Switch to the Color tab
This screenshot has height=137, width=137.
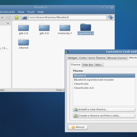(x=83, y=58)
